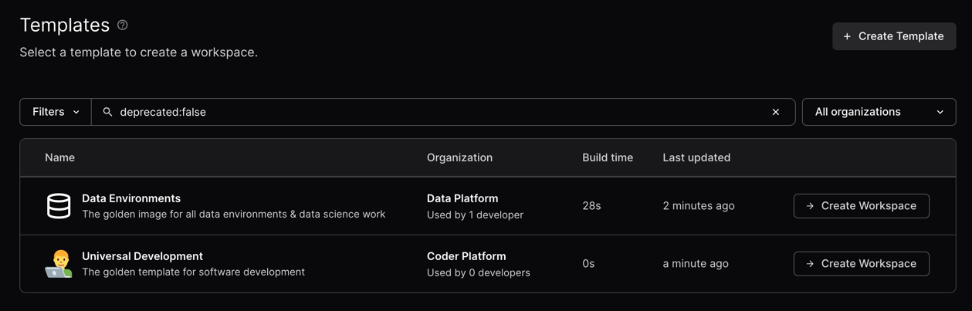Click 'Used by 1 developer' text
Screen dimensions: 972x311
pos(475,215)
